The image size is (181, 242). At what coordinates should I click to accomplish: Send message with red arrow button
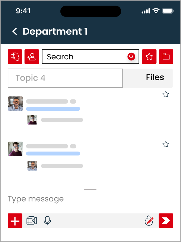(166, 221)
